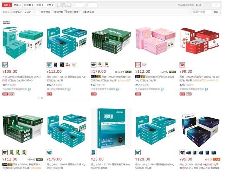Open the 得力 7361 A4 珊瑚海 product title link

point(66,79)
